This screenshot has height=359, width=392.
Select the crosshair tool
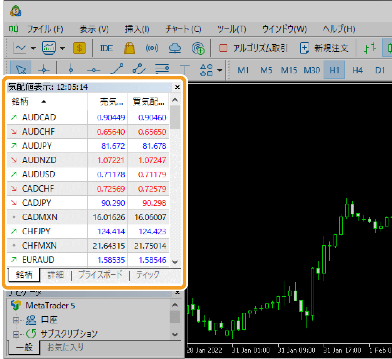(44, 70)
